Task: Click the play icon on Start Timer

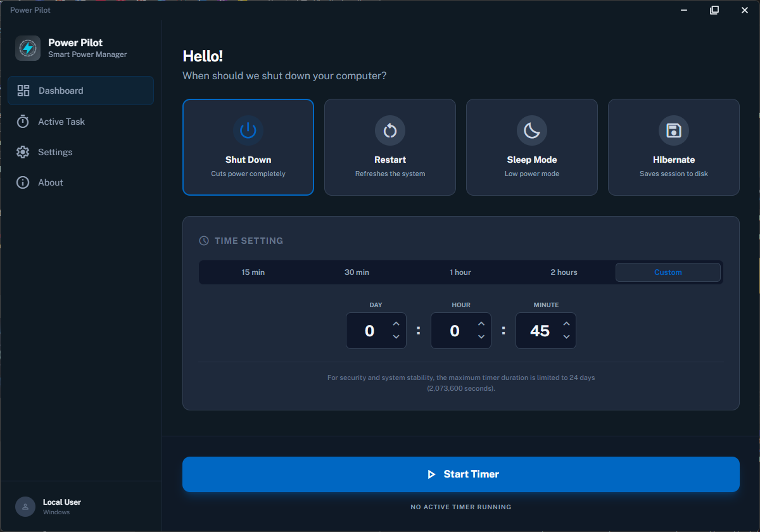Action: pos(431,474)
